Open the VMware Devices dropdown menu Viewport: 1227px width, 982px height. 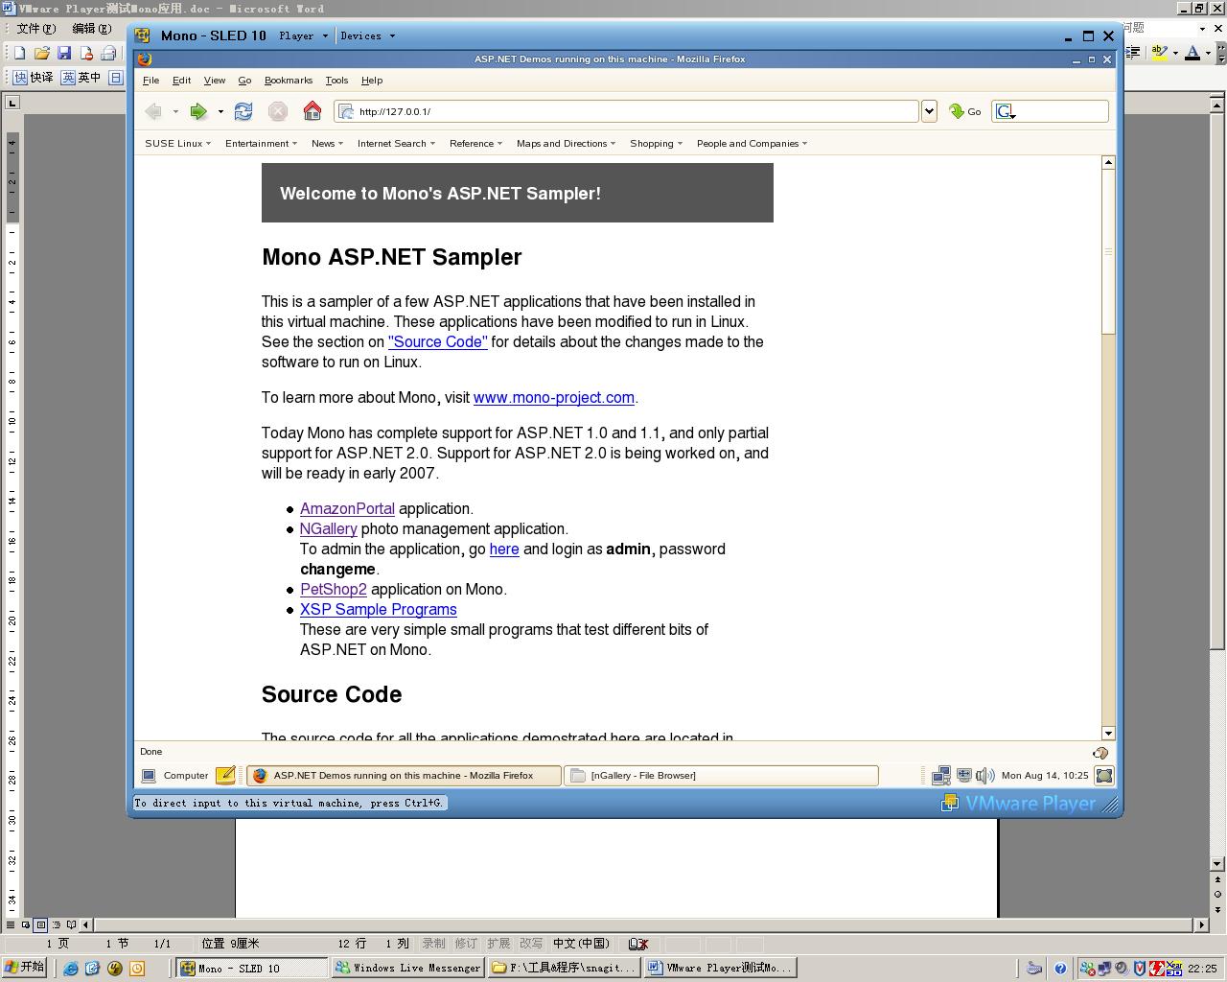[x=368, y=35]
